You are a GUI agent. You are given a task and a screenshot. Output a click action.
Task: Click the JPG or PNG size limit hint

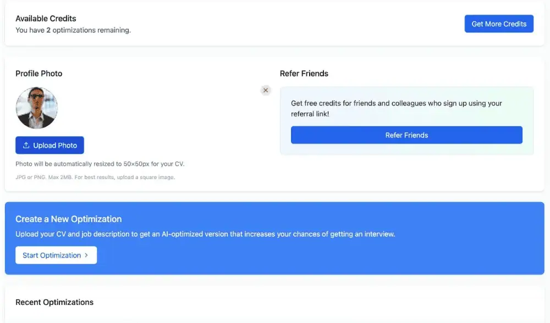tap(95, 177)
